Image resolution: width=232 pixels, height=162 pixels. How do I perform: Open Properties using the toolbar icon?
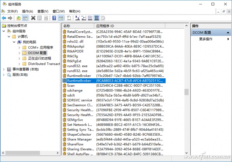[40, 18]
